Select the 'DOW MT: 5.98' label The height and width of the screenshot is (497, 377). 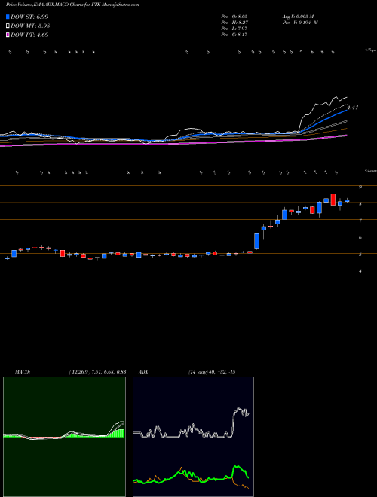point(30,26)
